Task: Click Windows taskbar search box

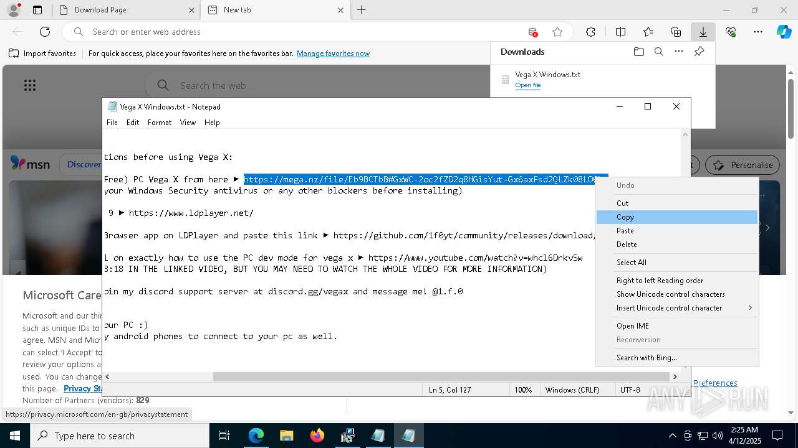Action: coord(120,436)
